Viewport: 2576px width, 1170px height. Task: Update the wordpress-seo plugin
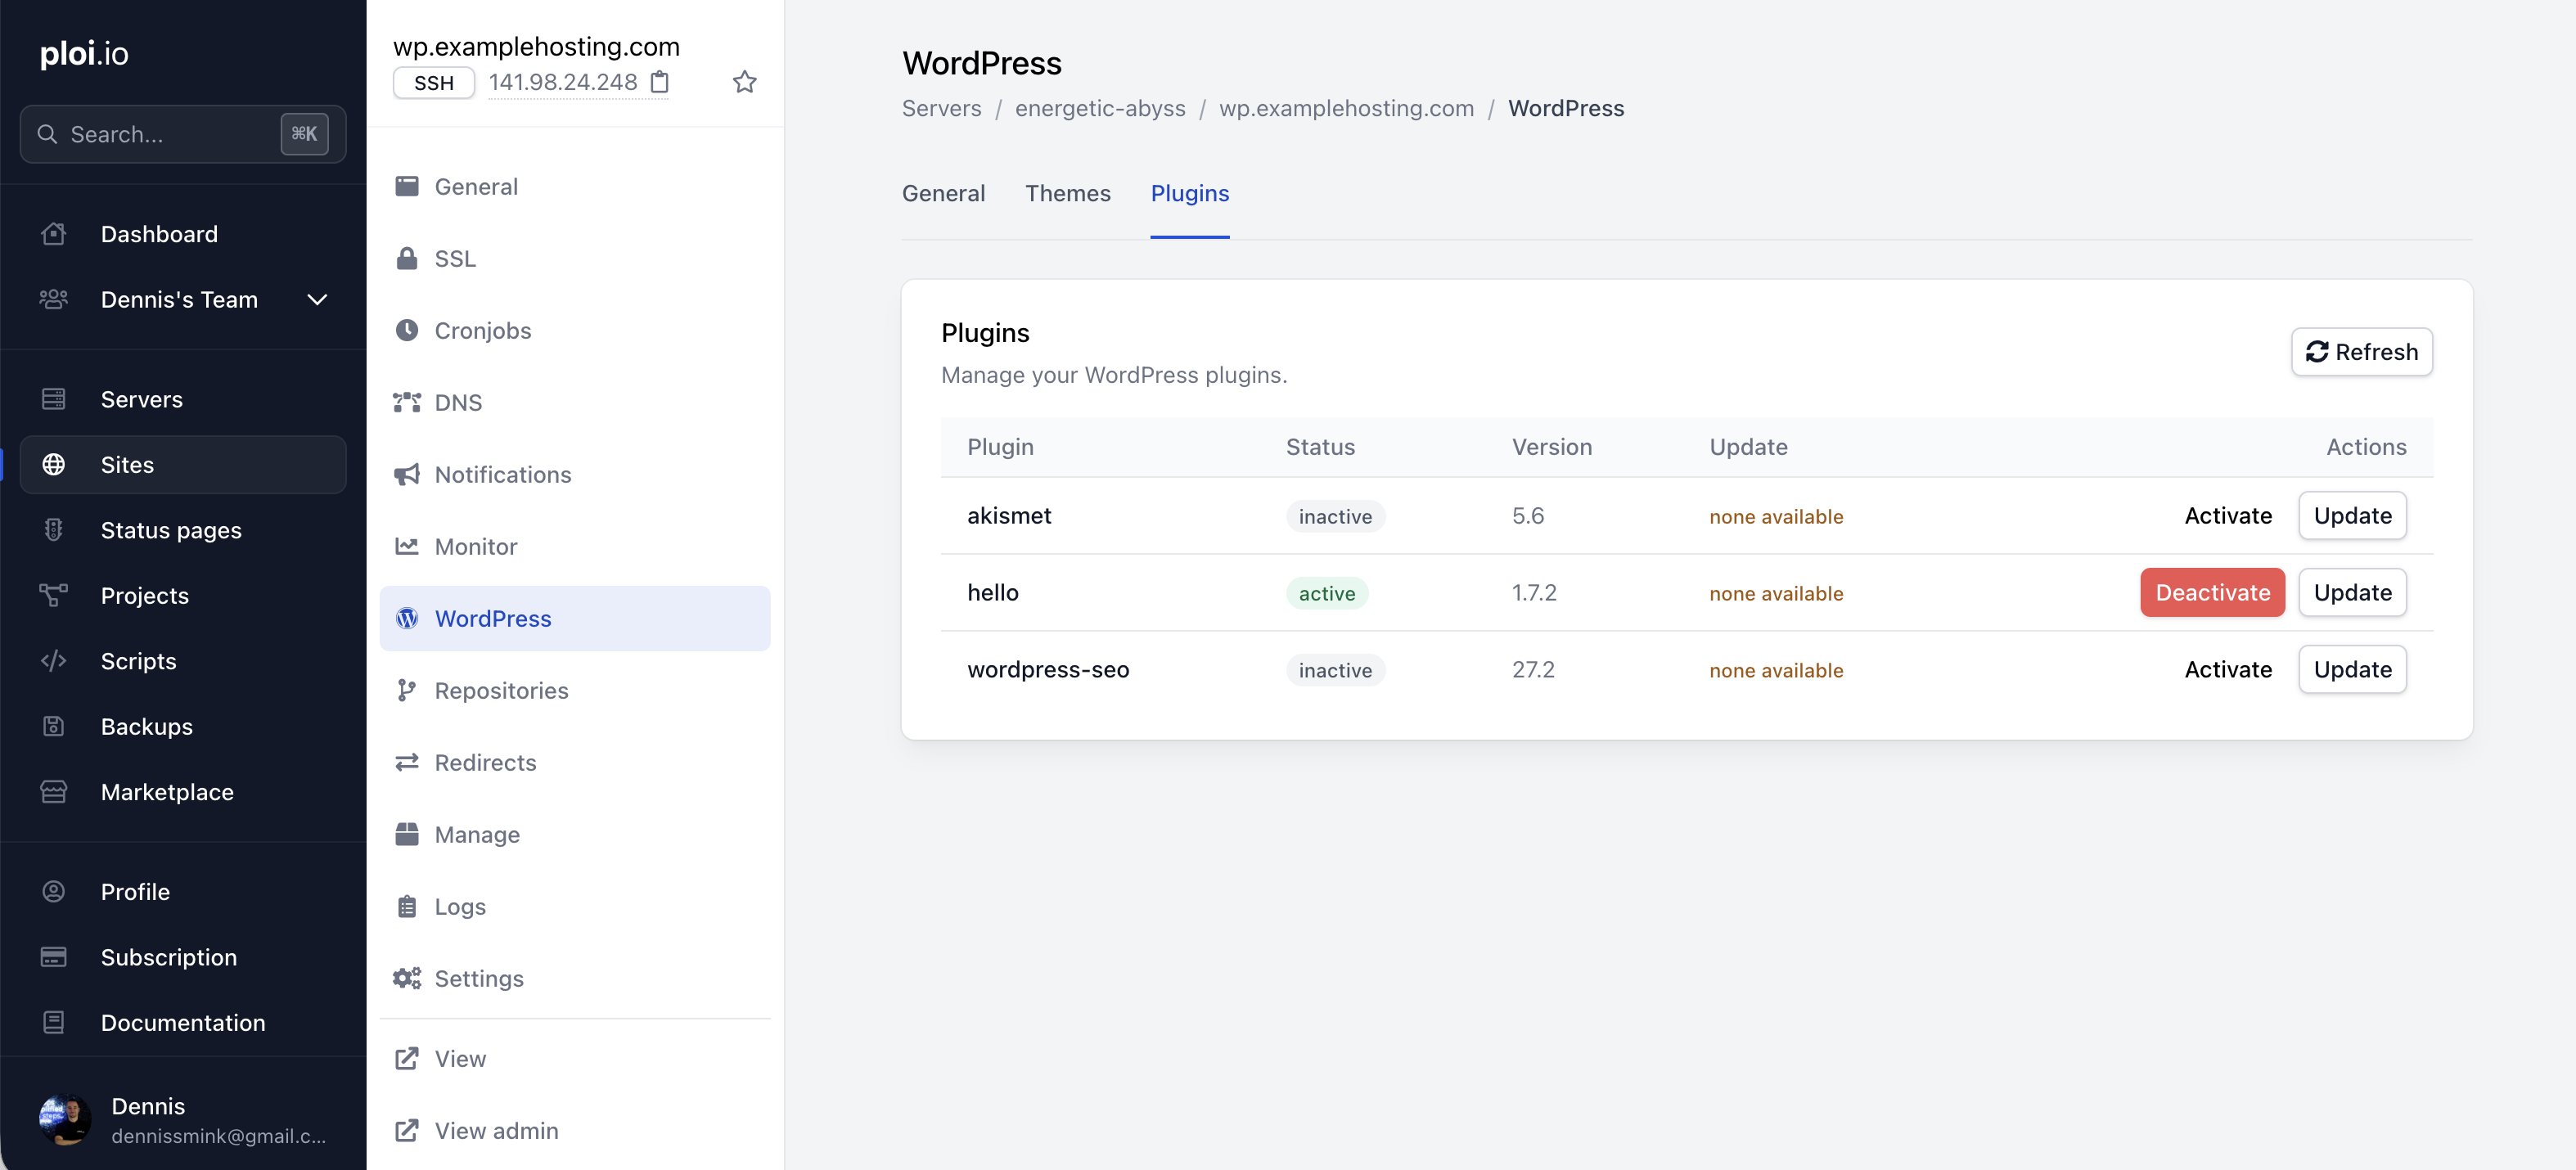pyautogui.click(x=2352, y=669)
